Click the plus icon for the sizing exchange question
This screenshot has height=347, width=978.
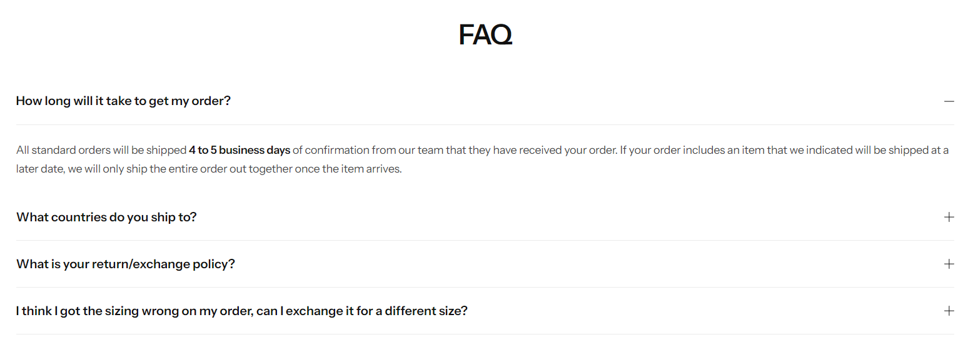point(949,311)
